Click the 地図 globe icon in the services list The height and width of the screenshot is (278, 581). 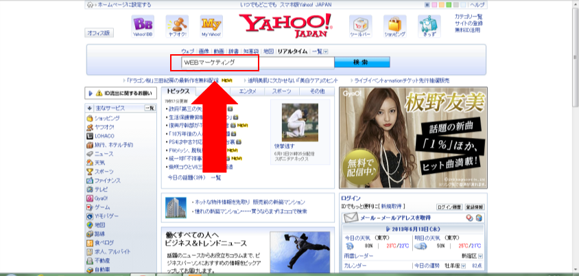click(x=89, y=225)
